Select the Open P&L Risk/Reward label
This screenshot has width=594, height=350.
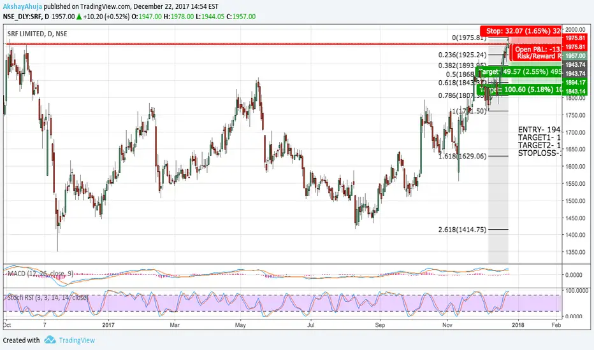pos(537,53)
